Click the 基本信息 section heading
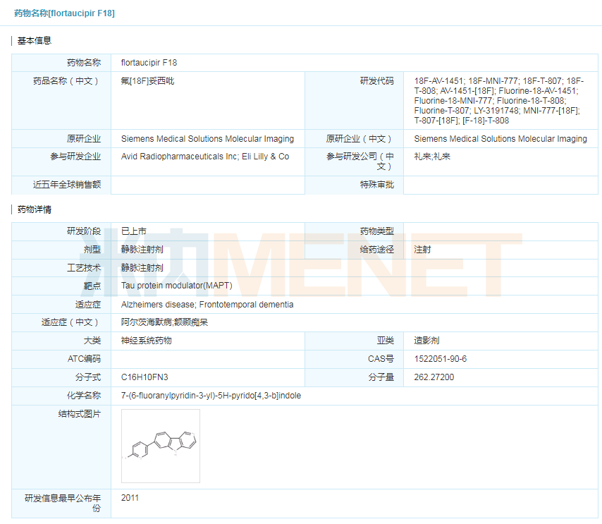 [35, 41]
